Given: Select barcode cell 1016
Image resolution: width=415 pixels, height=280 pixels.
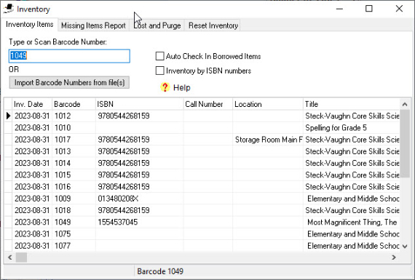Looking at the screenshot, I should (74, 187).
